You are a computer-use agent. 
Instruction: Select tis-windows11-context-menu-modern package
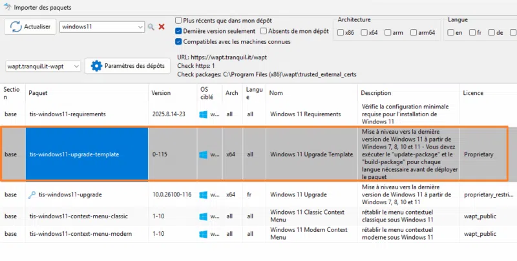point(80,234)
